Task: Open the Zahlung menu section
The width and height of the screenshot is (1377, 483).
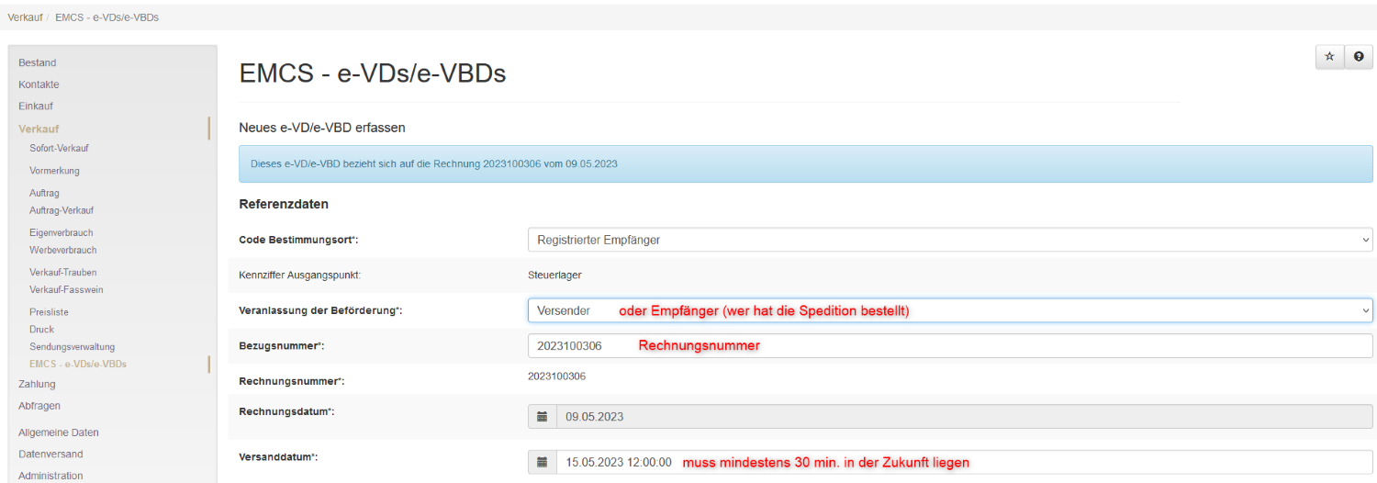Action: click(37, 385)
